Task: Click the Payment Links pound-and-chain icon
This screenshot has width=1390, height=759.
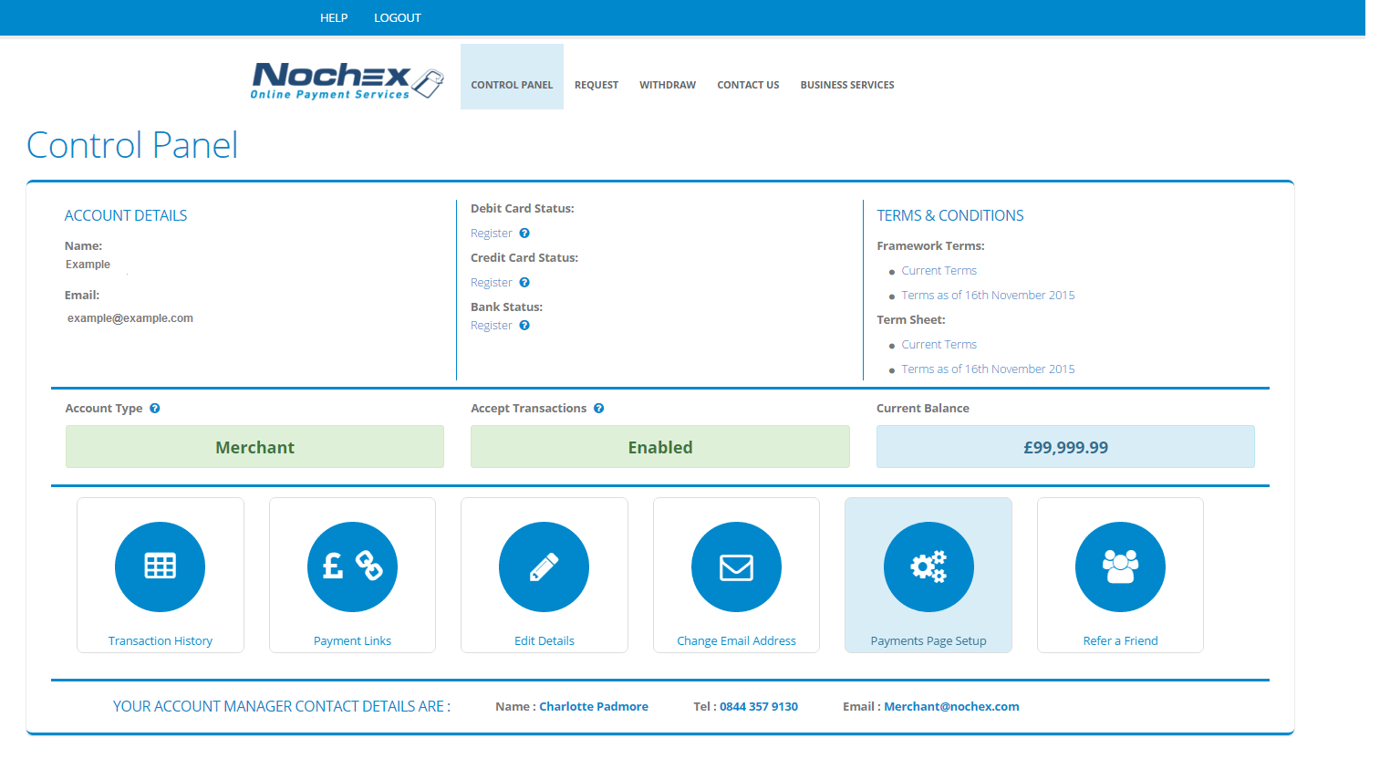Action: pyautogui.click(x=352, y=567)
